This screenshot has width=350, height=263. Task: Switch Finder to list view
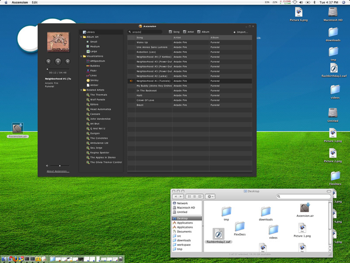point(194,196)
